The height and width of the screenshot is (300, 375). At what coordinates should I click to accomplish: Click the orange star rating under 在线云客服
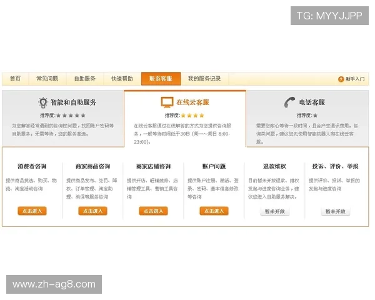(192, 116)
